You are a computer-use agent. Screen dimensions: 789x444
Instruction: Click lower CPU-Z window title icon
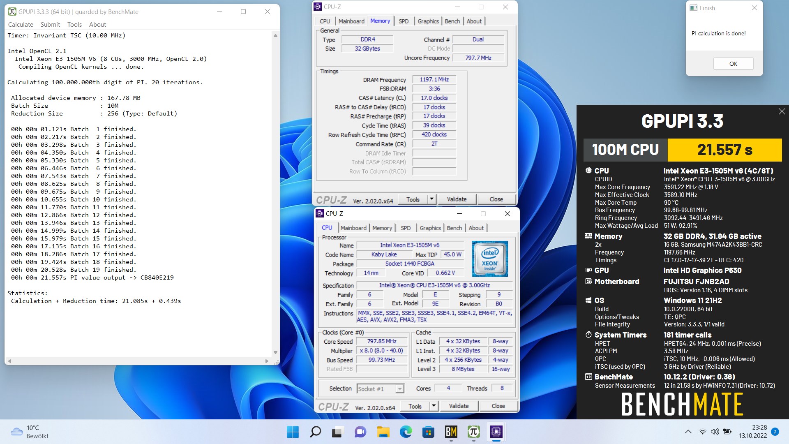[320, 213]
